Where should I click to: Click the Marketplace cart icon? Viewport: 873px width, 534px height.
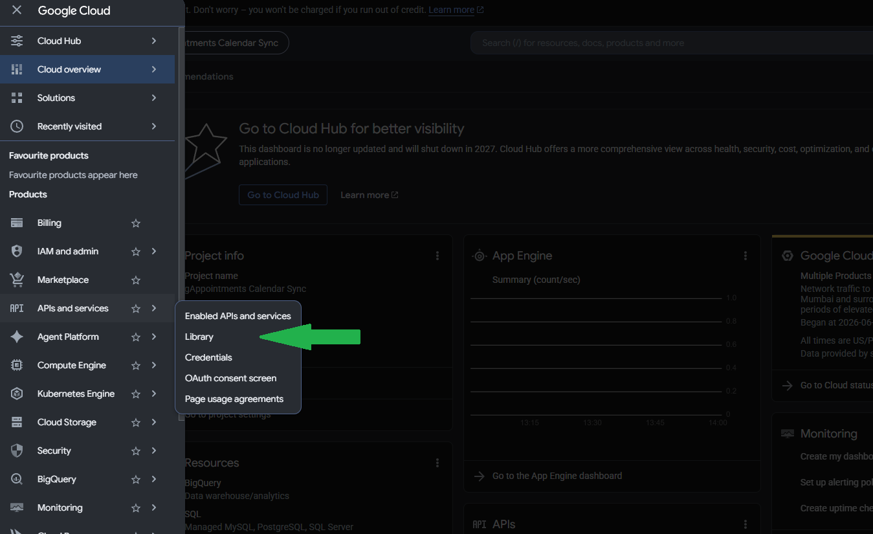coord(17,280)
